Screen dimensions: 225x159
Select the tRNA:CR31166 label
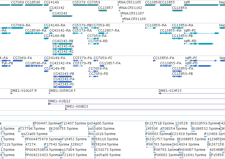pos(134,19)
